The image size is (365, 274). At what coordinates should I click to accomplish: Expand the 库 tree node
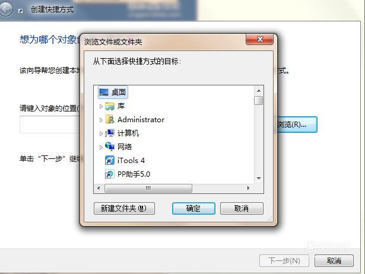(x=101, y=106)
